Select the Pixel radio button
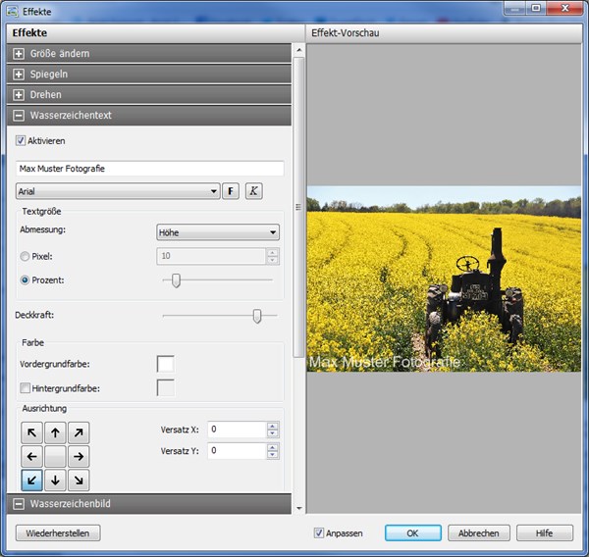Screen dimensions: 589x557 click(x=25, y=256)
